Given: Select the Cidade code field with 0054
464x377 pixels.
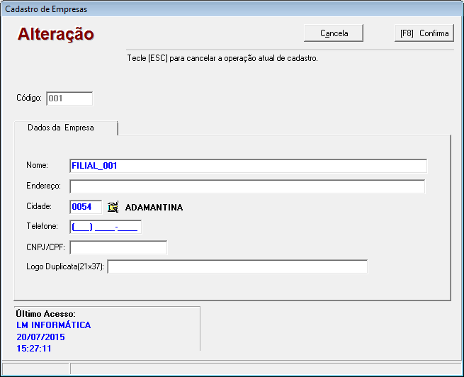Looking at the screenshot, I should click(x=85, y=207).
